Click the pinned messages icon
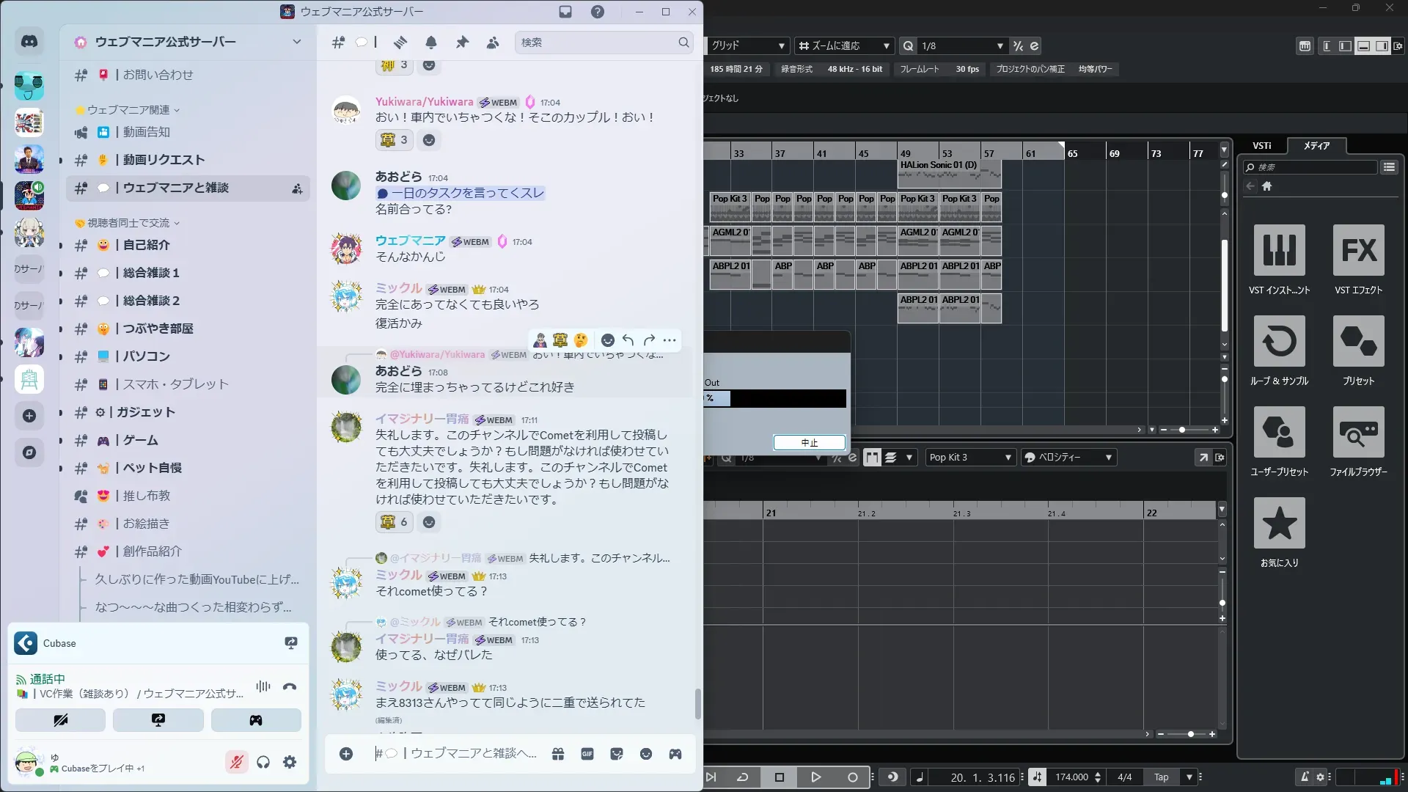Viewport: 1408px width, 792px height. [462, 43]
